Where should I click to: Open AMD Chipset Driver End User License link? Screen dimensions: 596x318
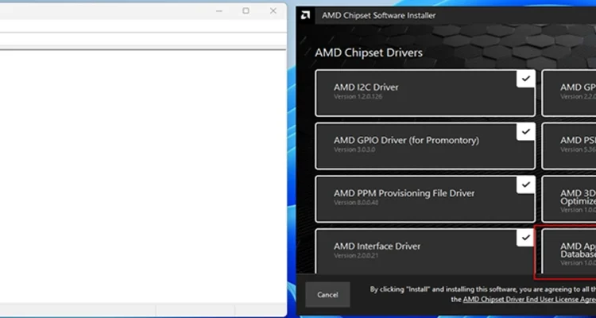529,300
